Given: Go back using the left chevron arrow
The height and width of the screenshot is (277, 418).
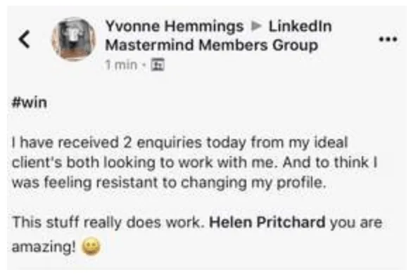Looking at the screenshot, I should tap(24, 39).
